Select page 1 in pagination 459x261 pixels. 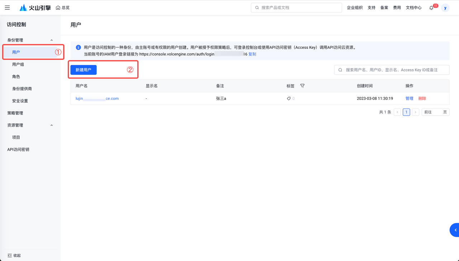coord(406,112)
